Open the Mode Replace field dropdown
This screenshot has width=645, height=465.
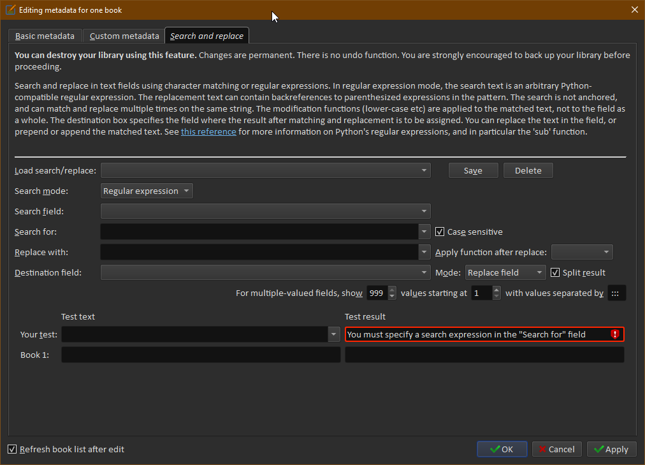click(505, 272)
